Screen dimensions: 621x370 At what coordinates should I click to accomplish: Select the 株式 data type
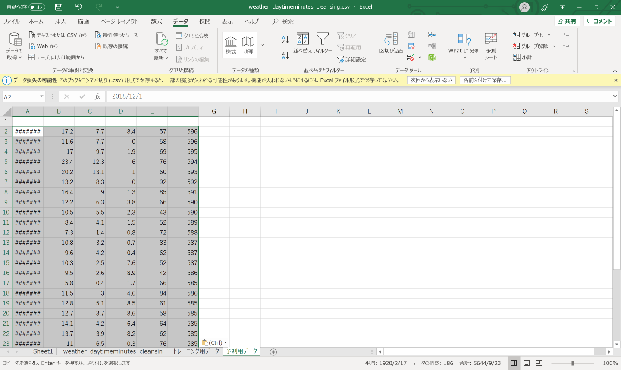(231, 45)
